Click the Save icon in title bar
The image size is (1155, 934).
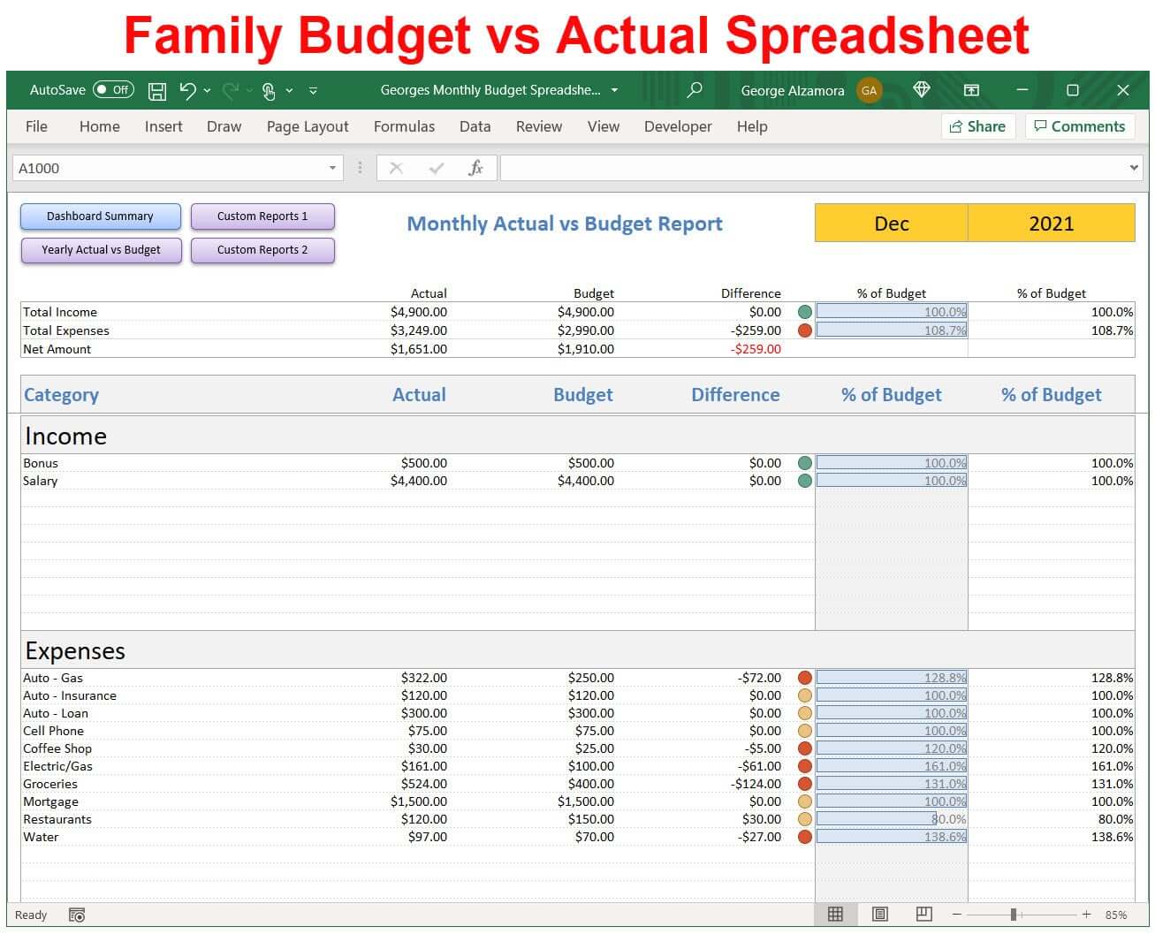[157, 90]
